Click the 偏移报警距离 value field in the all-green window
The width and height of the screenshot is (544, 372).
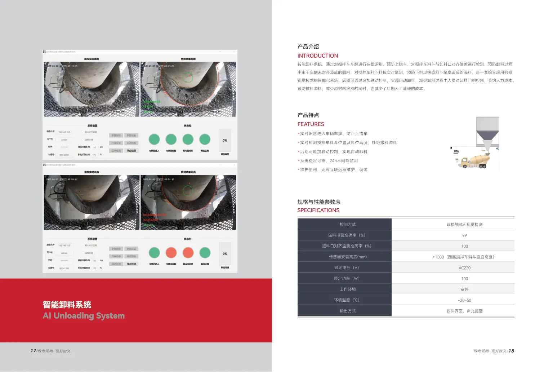[x=95, y=147]
